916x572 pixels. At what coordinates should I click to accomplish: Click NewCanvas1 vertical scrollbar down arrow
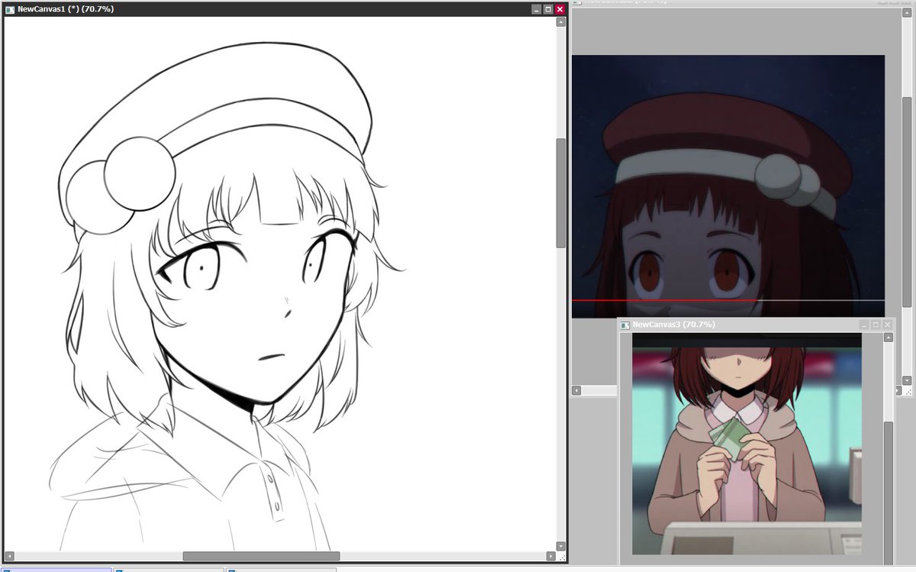561,546
